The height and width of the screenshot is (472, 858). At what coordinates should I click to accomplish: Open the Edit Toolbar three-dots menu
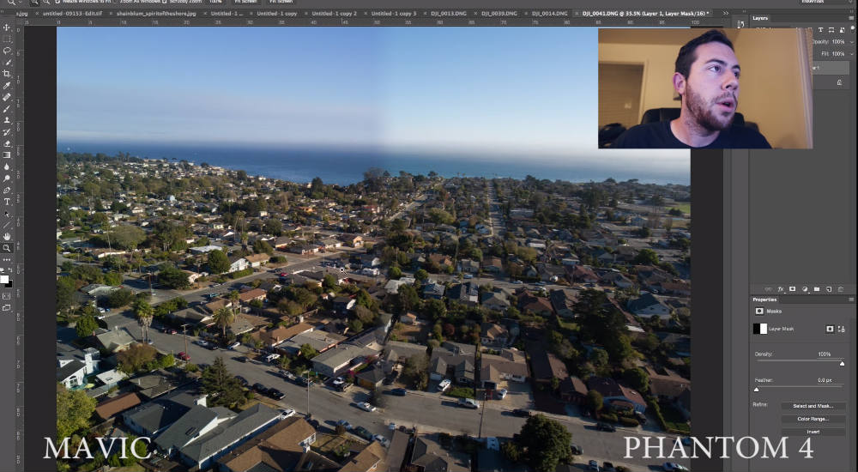(x=7, y=259)
